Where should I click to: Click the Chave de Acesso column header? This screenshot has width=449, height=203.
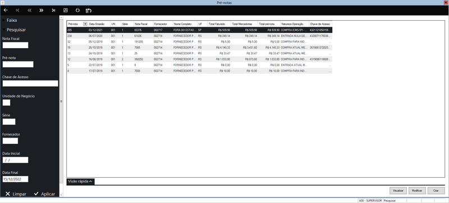320,24
